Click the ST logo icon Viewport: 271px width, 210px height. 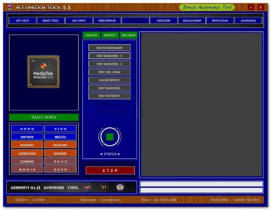point(104,187)
